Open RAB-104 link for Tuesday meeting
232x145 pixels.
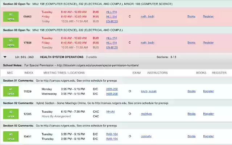(112, 134)
